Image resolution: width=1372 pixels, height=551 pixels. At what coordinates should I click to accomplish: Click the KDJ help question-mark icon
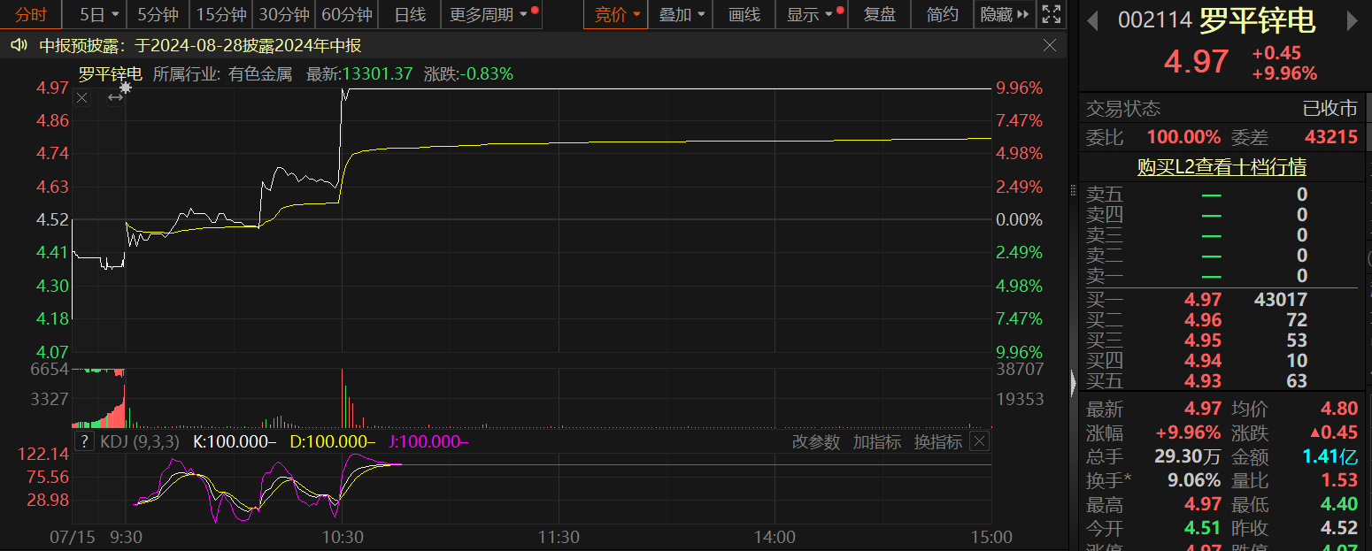[x=85, y=441]
